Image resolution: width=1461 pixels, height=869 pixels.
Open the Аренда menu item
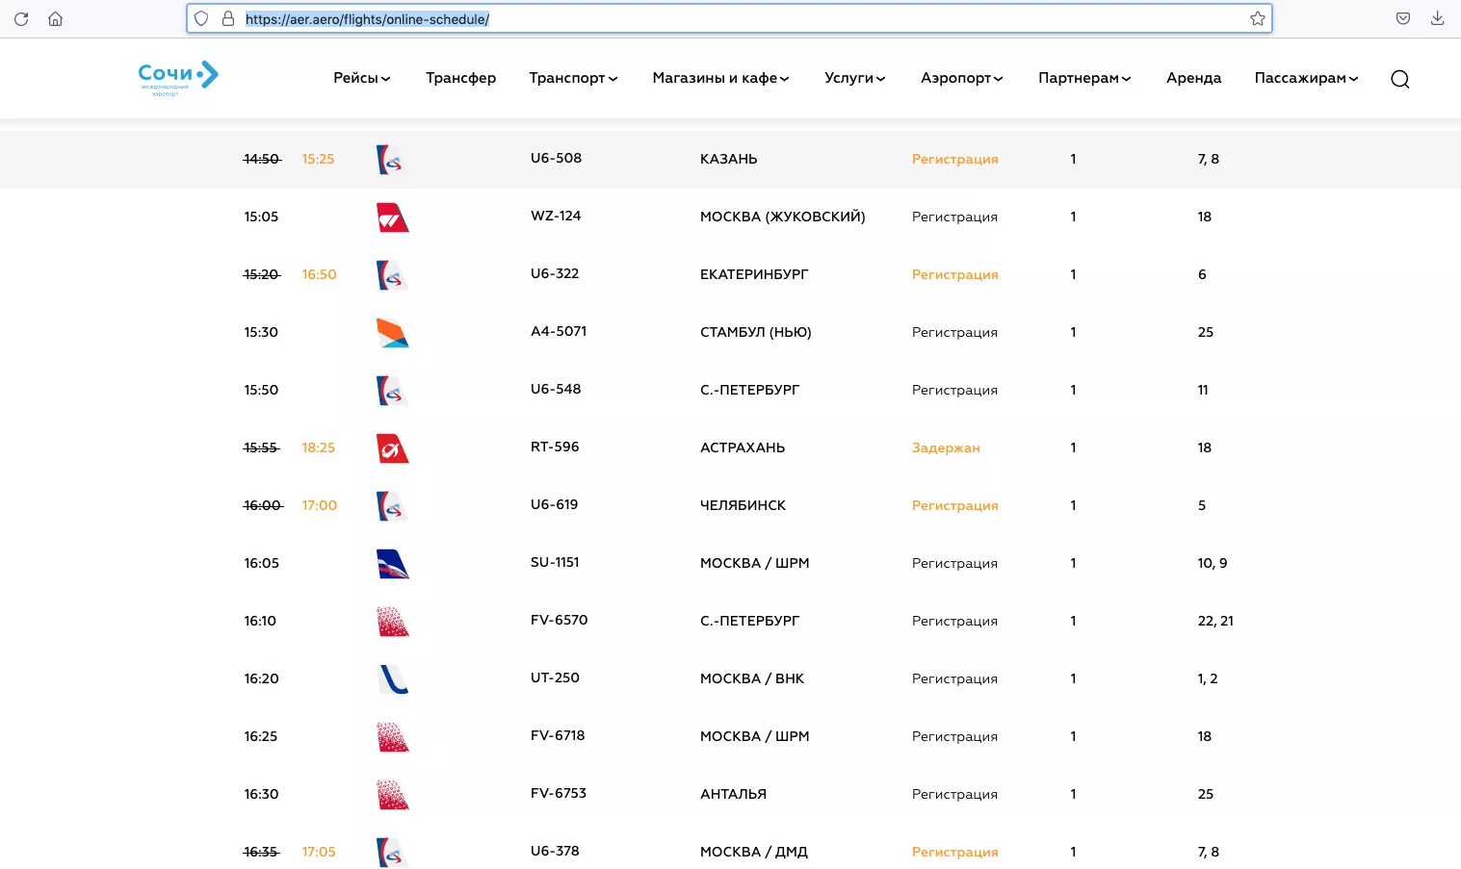[1193, 78]
